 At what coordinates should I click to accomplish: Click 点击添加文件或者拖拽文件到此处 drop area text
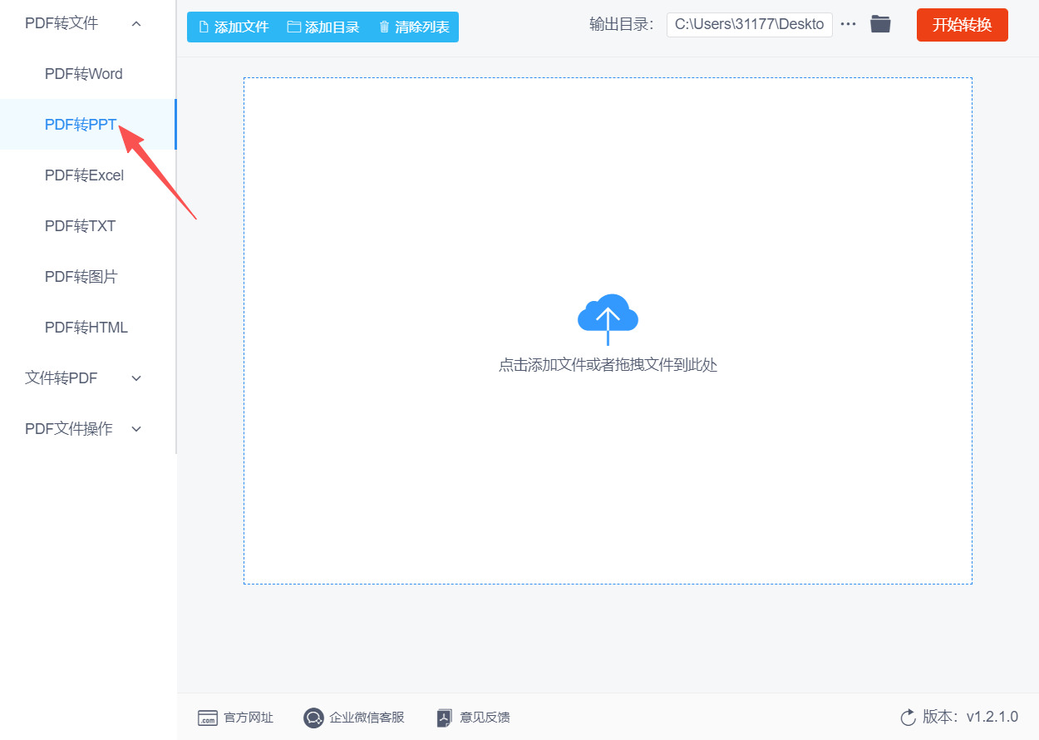coord(608,365)
